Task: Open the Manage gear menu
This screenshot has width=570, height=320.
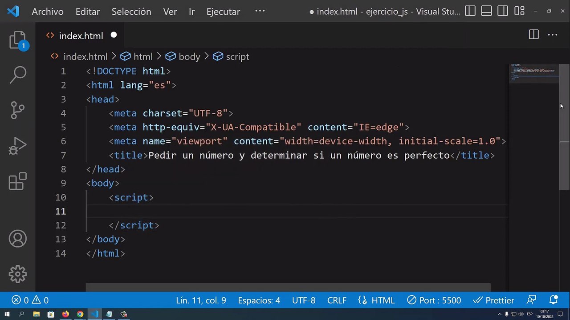Action: pyautogui.click(x=18, y=274)
